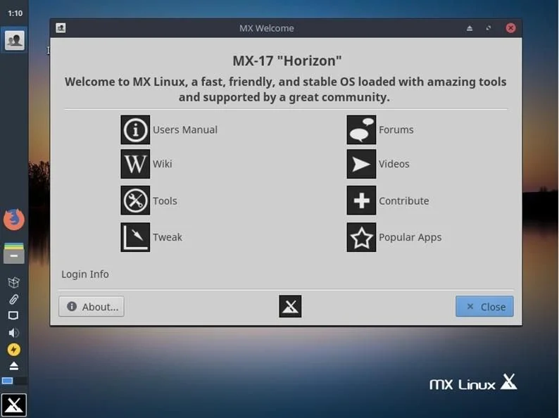The image size is (559, 418).
Task: Select the Contribute text label
Action: pyautogui.click(x=404, y=201)
